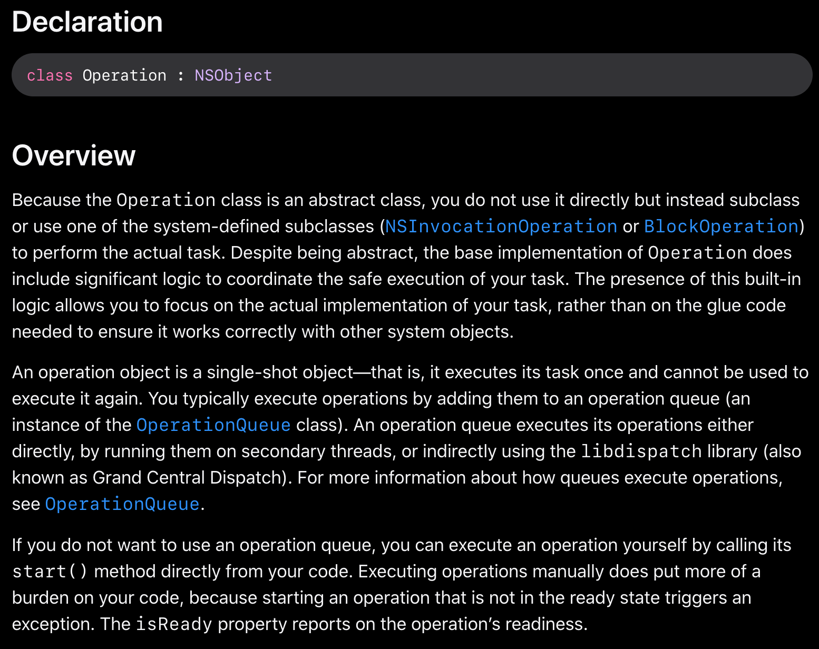Open the BlockOperation link
819x649 pixels.
click(x=721, y=227)
